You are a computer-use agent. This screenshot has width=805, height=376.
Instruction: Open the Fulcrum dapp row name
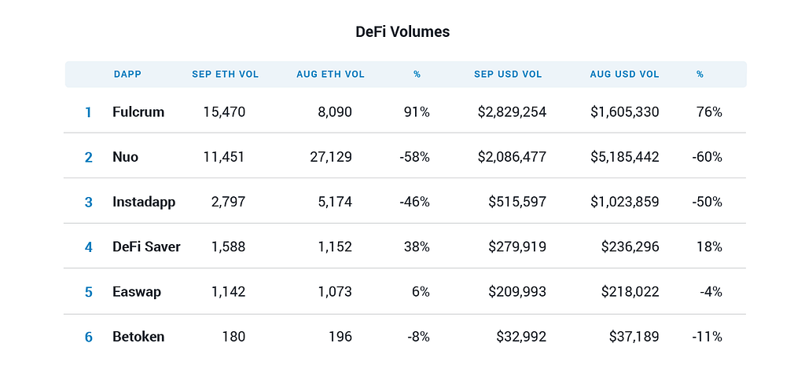coord(138,112)
